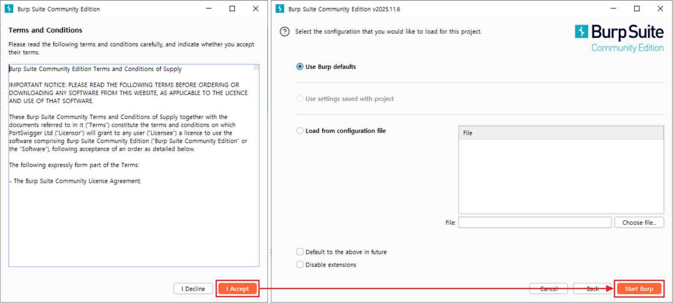This screenshot has width=673, height=303.
Task: Maximize the Terms and Conditions window
Action: pos(232,9)
